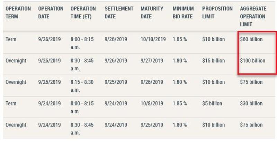277x142 pixels.
Task: Select the 10/8/2019 maturity date cell
Action: click(152, 103)
